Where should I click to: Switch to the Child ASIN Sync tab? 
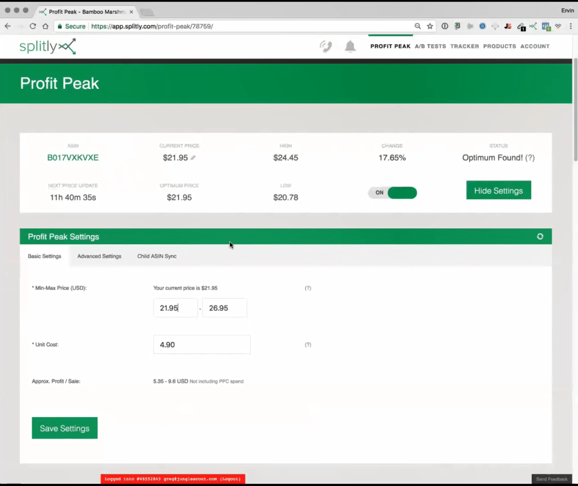tap(157, 256)
